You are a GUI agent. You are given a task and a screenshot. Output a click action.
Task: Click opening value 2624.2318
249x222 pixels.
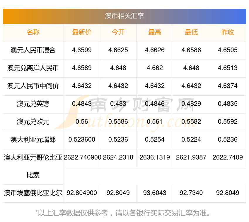click(118, 157)
